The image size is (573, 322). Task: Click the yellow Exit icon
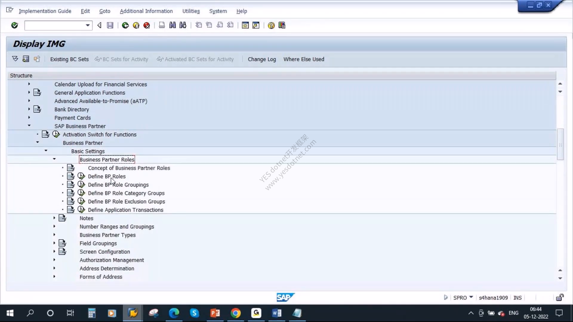click(x=136, y=25)
